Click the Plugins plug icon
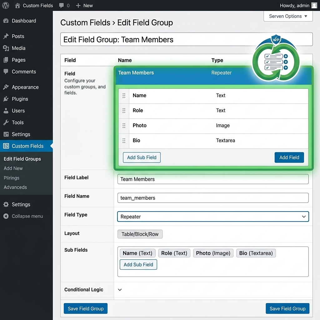This screenshot has width=320, height=320. pos(6,99)
